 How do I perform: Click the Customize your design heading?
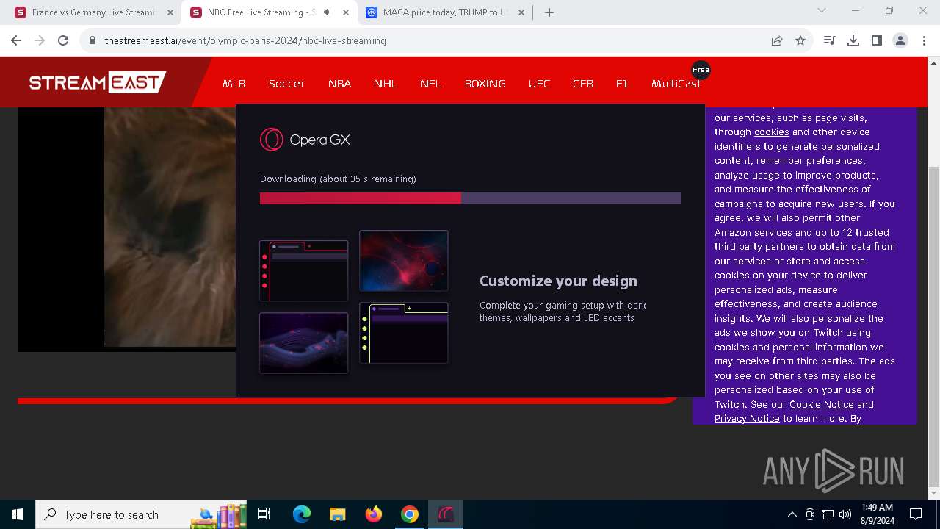pyautogui.click(x=558, y=281)
